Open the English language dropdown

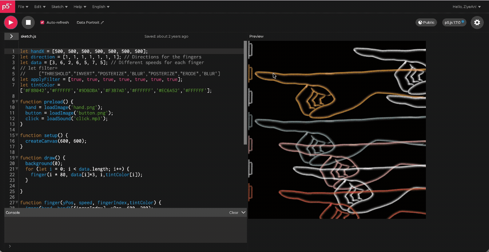click(101, 7)
